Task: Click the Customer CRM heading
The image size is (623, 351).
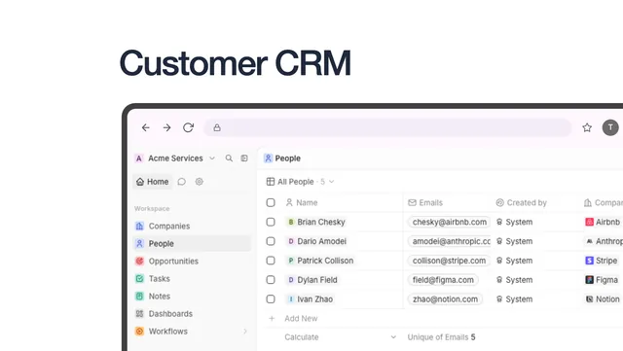Action: [236, 63]
